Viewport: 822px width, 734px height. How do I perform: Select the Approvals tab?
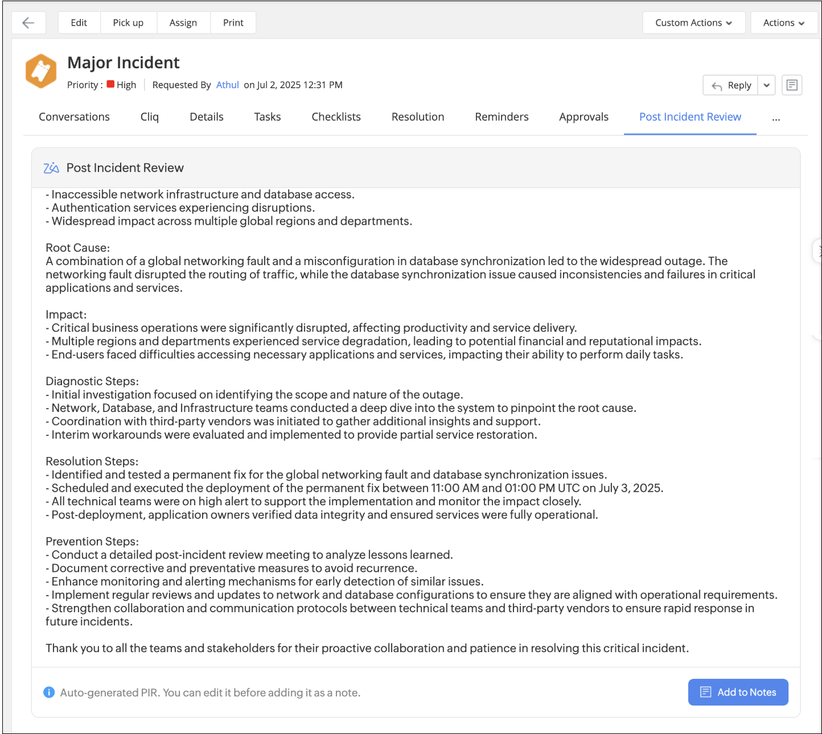tap(583, 117)
